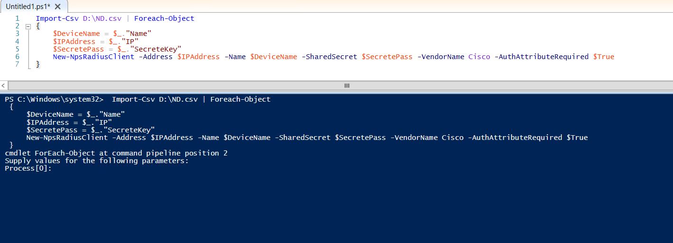Click New-NpsRadiusClient in the script editor
Viewport: 673px width, 243px height.
[93, 57]
